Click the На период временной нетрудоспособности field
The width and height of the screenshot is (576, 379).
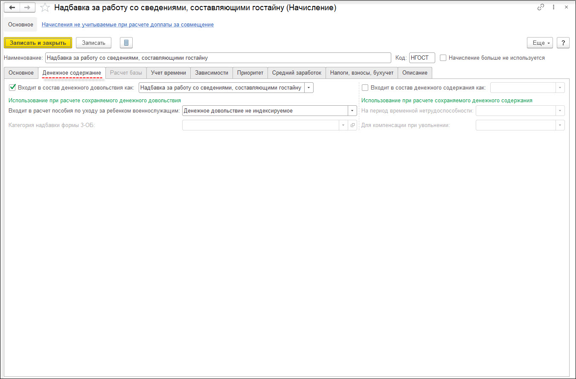[516, 111]
